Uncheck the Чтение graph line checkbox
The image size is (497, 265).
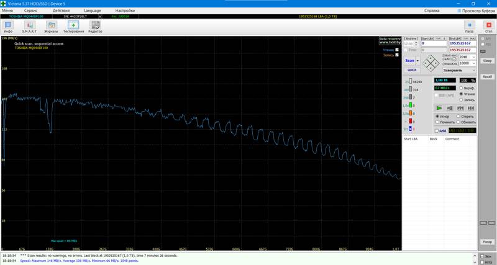(397, 50)
